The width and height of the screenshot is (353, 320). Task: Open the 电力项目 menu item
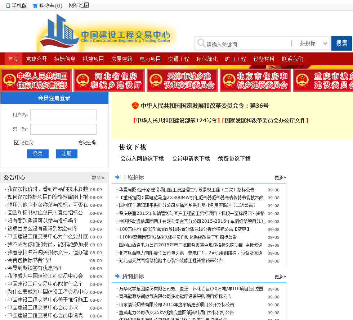(x=150, y=59)
